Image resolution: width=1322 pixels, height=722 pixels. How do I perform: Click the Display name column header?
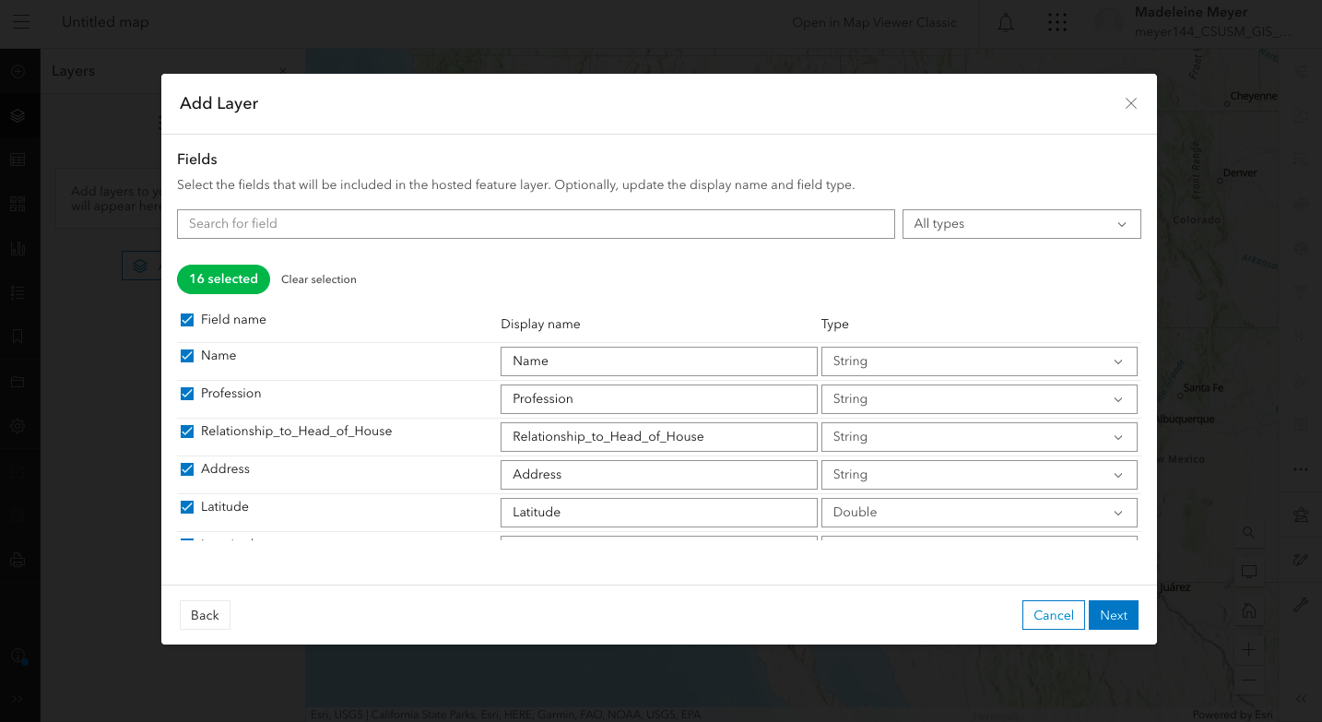(540, 325)
